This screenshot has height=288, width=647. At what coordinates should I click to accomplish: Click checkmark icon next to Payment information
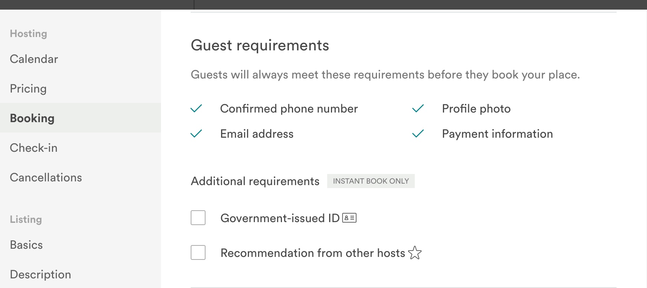click(418, 134)
